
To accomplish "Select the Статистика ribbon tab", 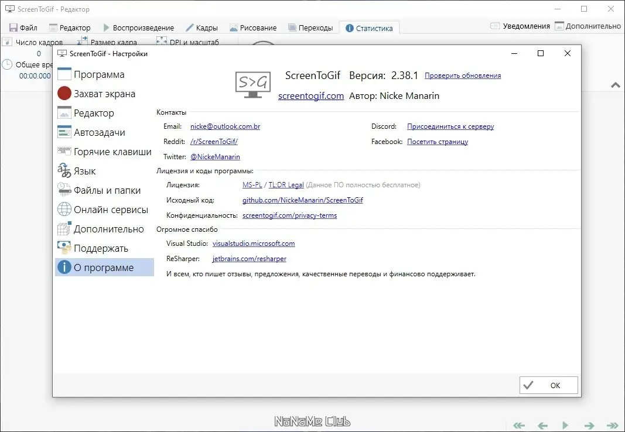I will (369, 28).
